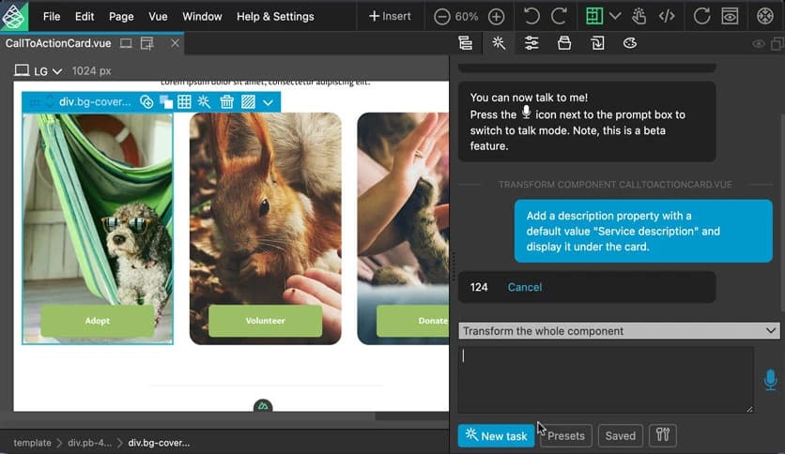Open the palette design panel icon

(x=630, y=43)
